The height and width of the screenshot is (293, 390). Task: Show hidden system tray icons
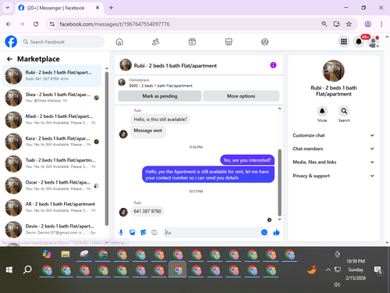coord(328,270)
